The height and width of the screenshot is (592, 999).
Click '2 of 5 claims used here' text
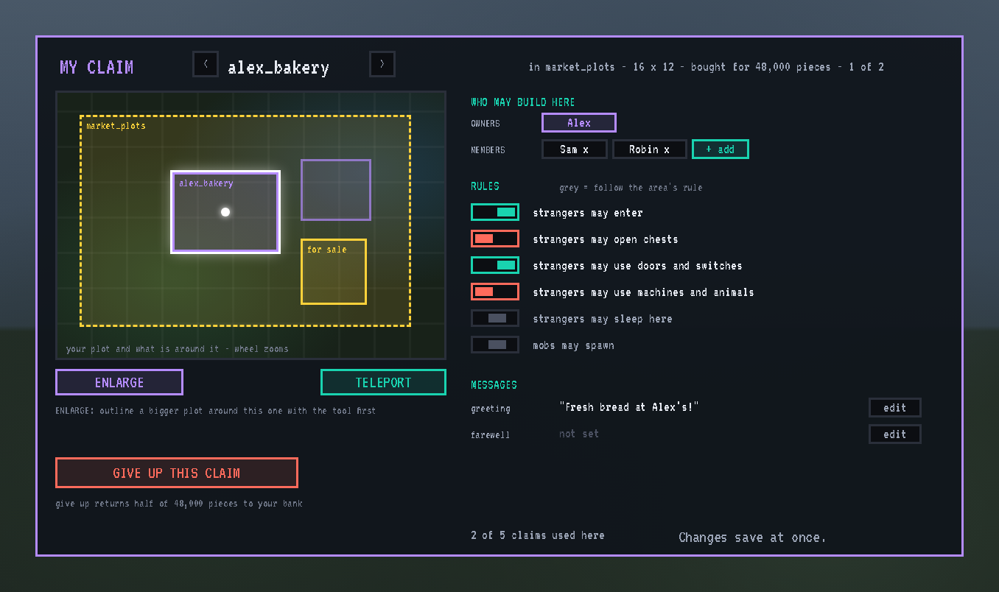pos(538,535)
